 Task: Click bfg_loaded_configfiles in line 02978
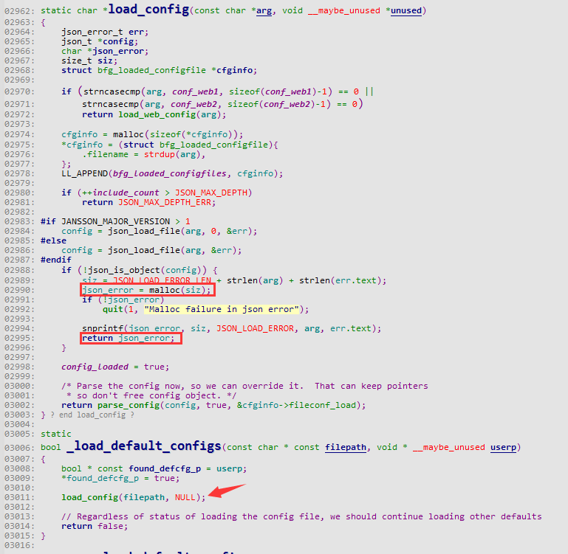coord(170,173)
